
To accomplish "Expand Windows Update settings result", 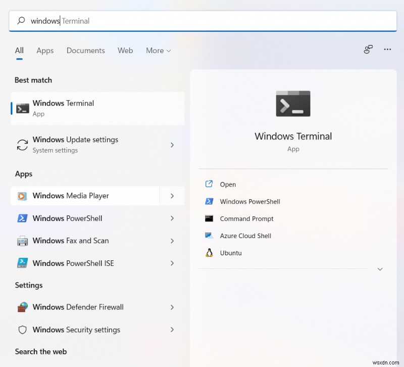I will point(173,145).
